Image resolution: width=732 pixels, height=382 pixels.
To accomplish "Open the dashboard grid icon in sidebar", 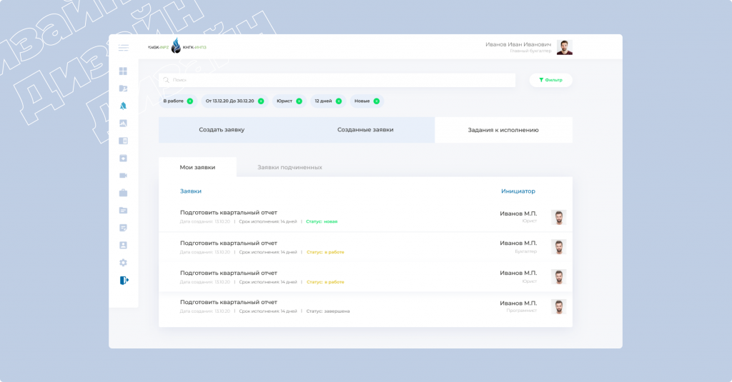I will point(123,71).
